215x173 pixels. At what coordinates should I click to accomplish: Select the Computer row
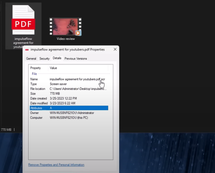(69, 118)
